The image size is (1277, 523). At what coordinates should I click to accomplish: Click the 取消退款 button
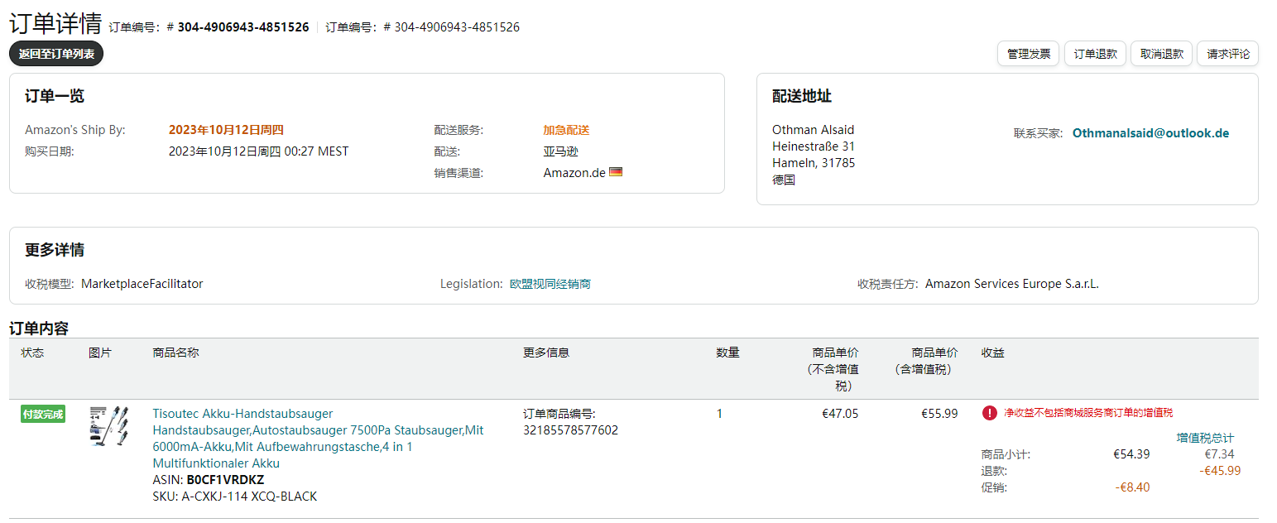click(x=1161, y=54)
